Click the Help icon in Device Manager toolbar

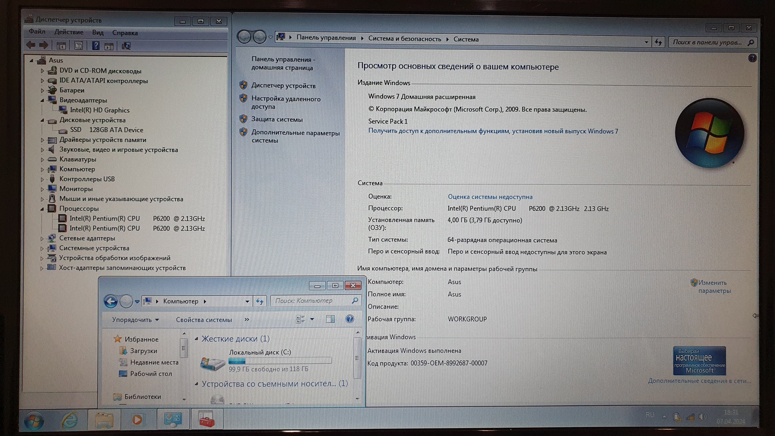coord(96,46)
